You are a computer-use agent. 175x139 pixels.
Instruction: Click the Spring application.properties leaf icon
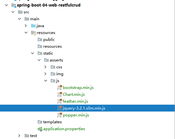40,129
